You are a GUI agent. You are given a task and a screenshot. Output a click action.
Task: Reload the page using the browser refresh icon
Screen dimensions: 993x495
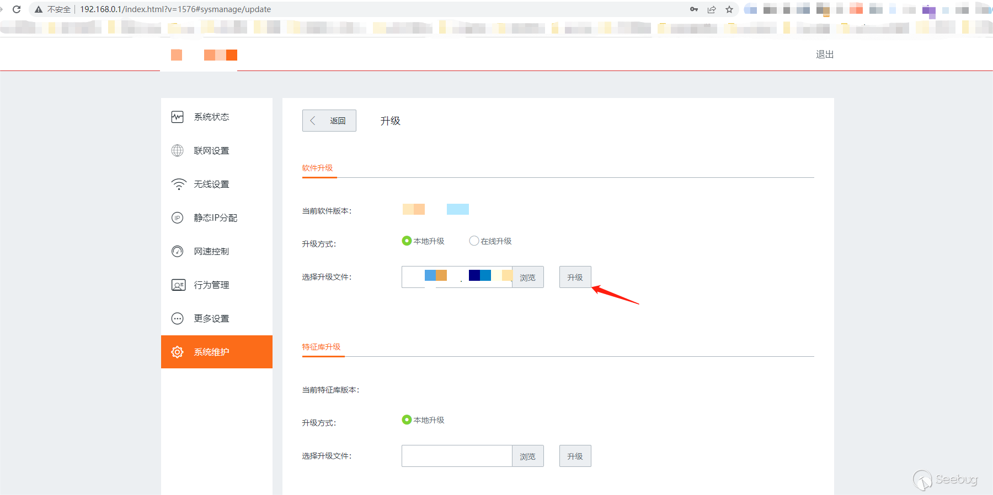(x=17, y=9)
